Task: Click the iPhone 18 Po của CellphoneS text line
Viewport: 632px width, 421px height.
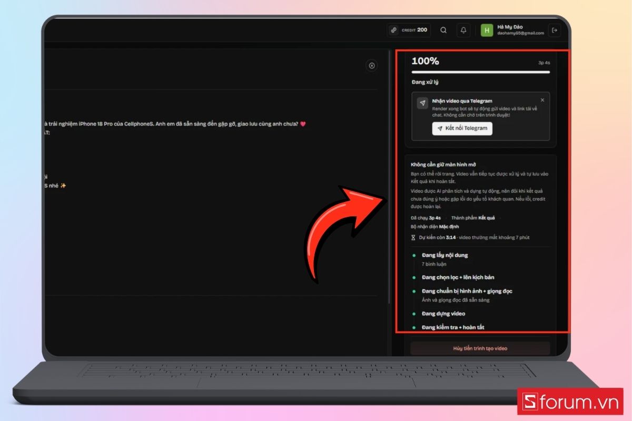Action: pyautogui.click(x=175, y=124)
